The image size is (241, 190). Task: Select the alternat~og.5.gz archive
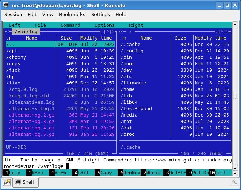[x=60, y=134]
